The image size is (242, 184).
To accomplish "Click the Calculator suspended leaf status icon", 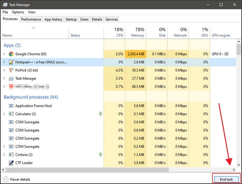I will point(100,114).
